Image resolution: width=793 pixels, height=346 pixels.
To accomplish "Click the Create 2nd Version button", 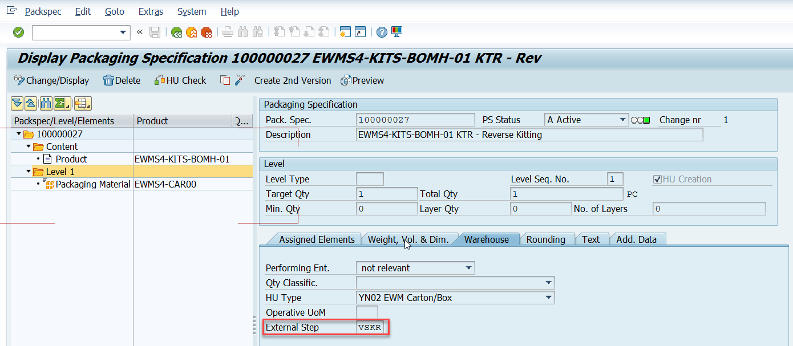I will click(x=293, y=80).
